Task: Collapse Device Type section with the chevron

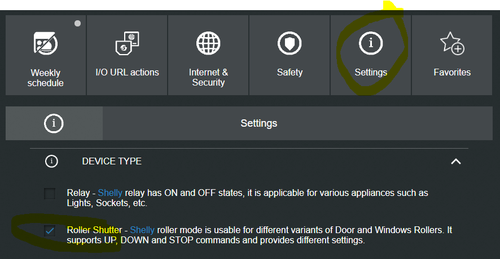Action: [456, 162]
